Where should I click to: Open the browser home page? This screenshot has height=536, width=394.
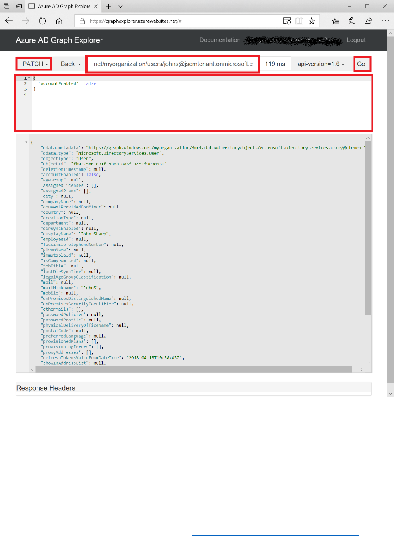pyautogui.click(x=59, y=21)
